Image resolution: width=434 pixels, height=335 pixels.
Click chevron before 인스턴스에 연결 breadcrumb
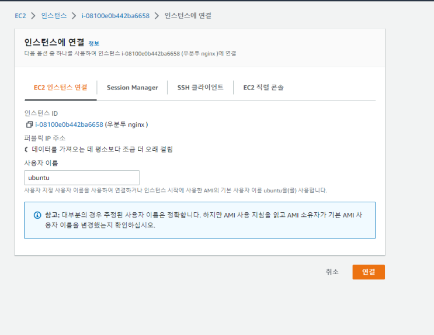[x=157, y=16]
